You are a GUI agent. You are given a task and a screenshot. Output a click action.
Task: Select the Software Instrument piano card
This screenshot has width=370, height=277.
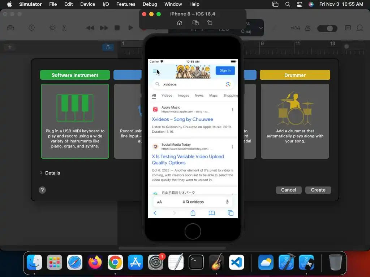pyautogui.click(x=75, y=121)
